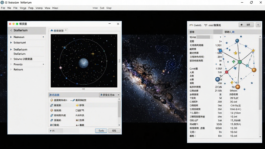The width and height of the screenshot is (265, 149).
Task: Click the scroll-up arrow of properties list
Action: (119, 99)
